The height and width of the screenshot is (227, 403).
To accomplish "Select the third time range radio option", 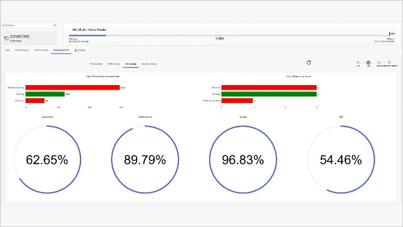I will pos(379,63).
